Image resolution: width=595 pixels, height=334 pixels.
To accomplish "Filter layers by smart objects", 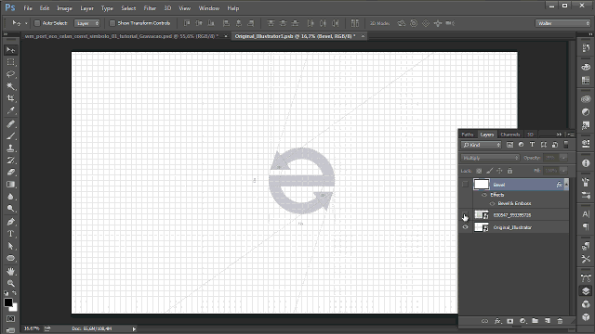I will coord(555,145).
